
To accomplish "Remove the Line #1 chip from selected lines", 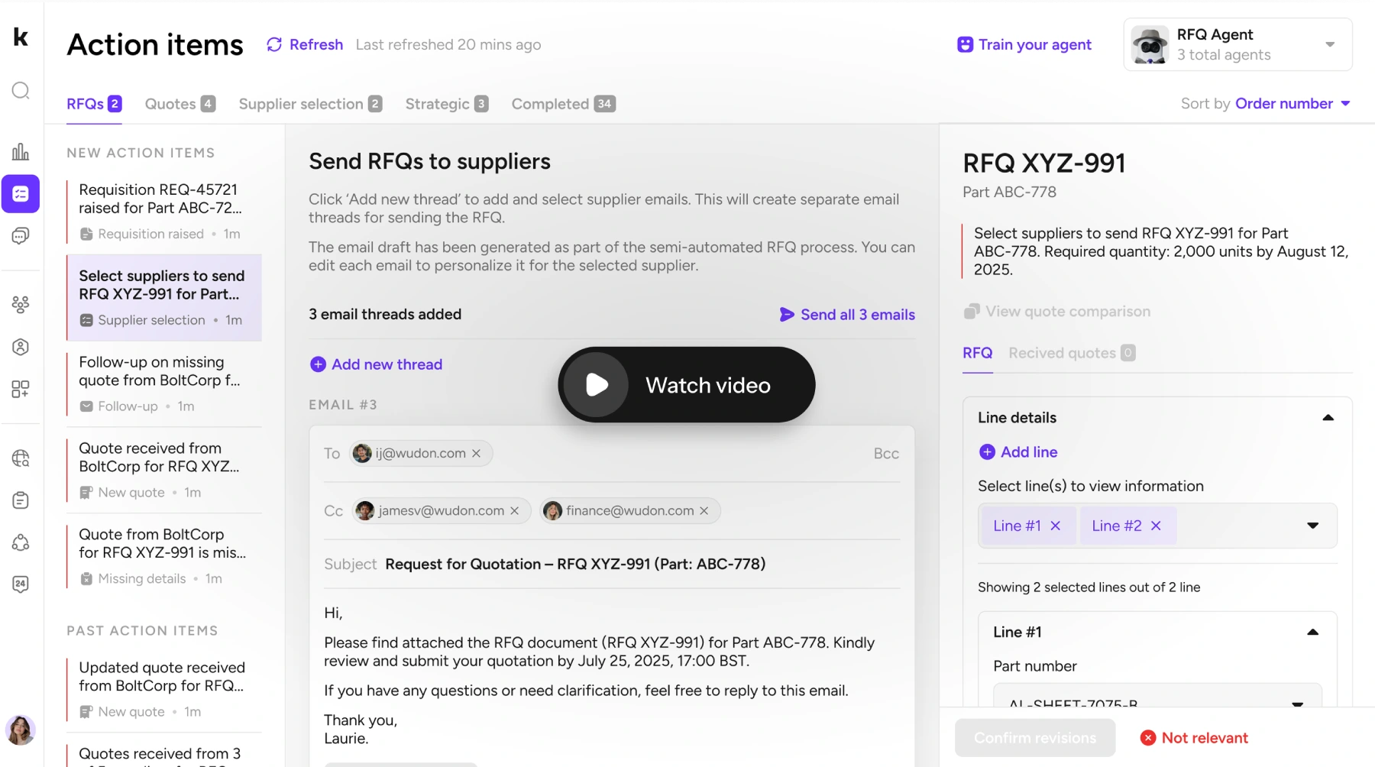I will (x=1056, y=526).
